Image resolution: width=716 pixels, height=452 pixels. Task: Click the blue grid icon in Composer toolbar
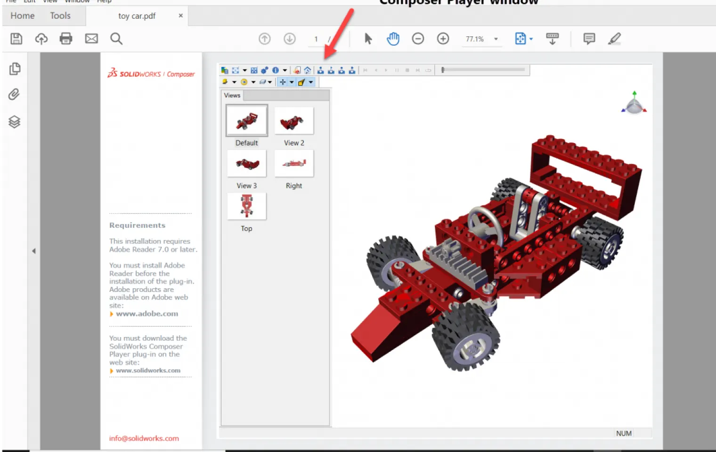pyautogui.click(x=254, y=70)
